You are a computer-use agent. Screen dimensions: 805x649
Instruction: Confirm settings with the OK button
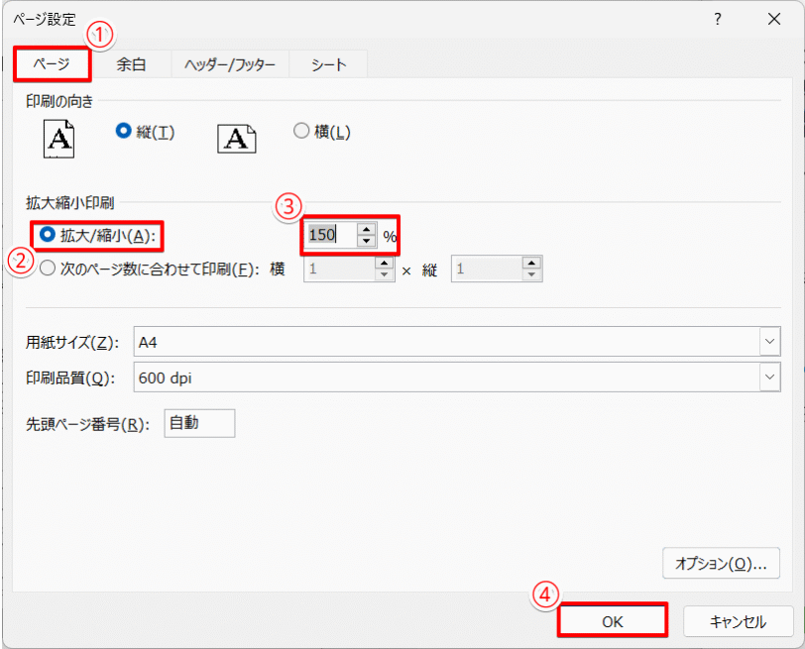click(612, 619)
